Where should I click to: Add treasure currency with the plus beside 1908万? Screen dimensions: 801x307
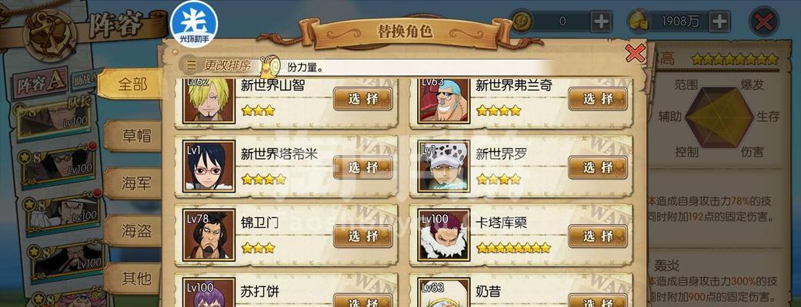point(719,21)
